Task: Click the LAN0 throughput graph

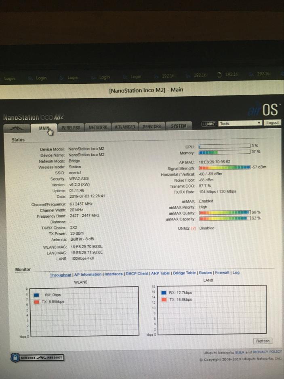Action: [x=212, y=310]
